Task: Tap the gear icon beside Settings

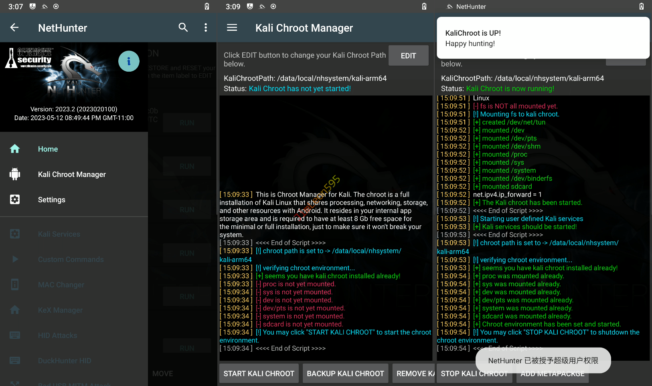Action: (15, 199)
